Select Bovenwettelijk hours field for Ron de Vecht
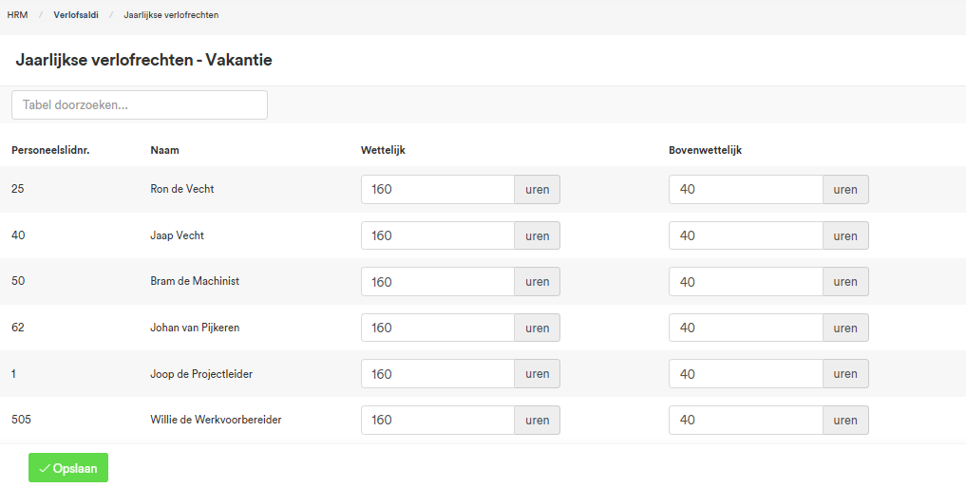Image resolution: width=966 pixels, height=488 pixels. click(746, 189)
